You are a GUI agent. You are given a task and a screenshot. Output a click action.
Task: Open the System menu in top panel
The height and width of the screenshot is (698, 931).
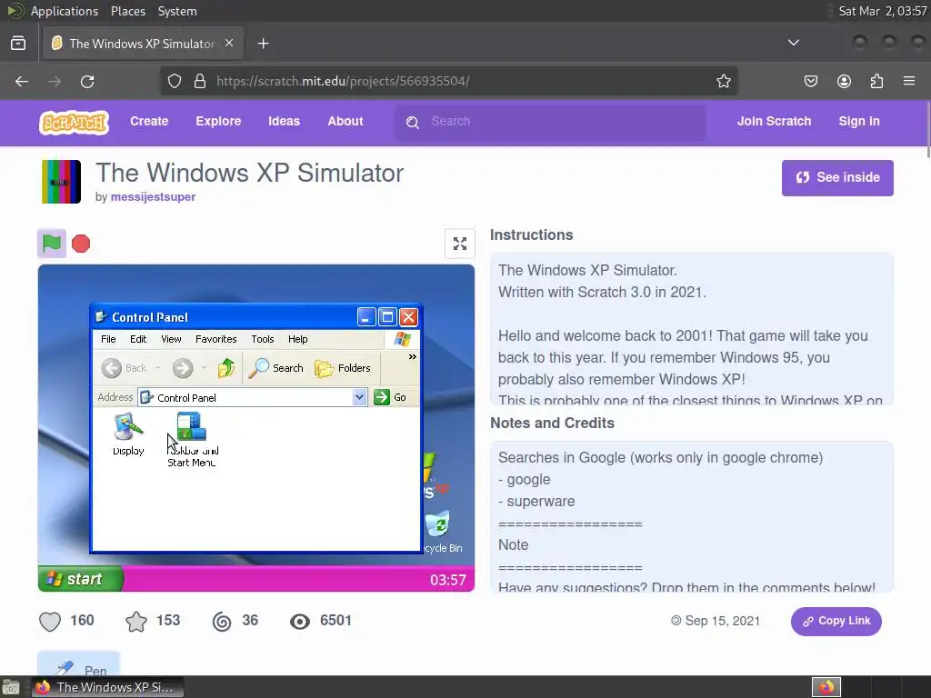click(x=177, y=11)
